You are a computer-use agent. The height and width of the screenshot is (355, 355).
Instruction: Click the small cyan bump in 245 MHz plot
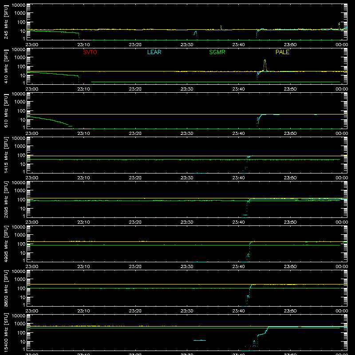[195, 33]
